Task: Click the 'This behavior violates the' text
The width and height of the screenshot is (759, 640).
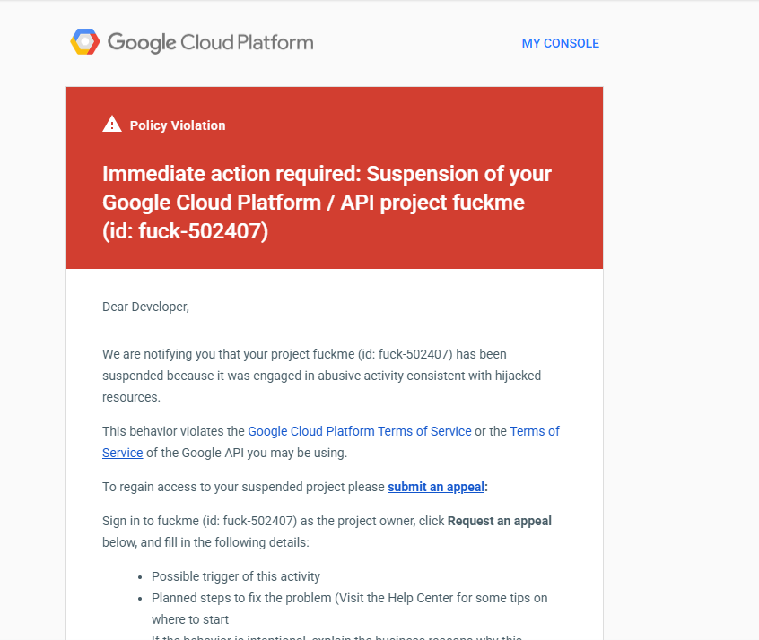Action: (173, 431)
